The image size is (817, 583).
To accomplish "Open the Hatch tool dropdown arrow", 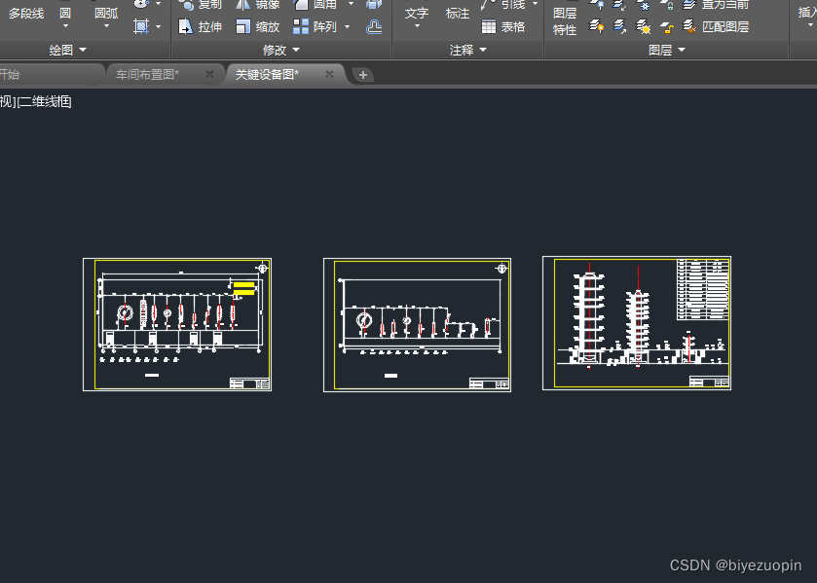I will (159, 26).
